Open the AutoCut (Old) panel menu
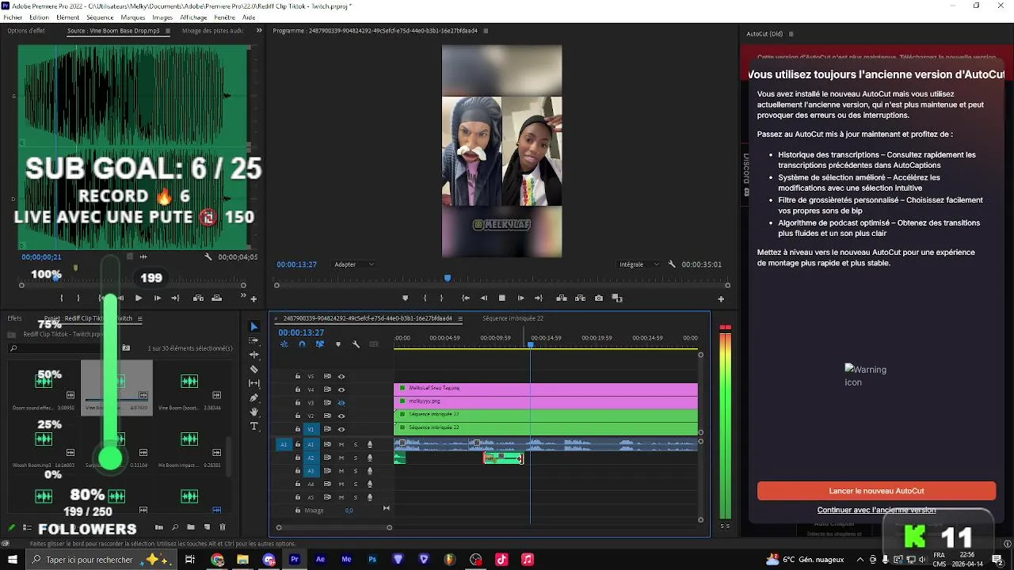1014x570 pixels. [791, 34]
